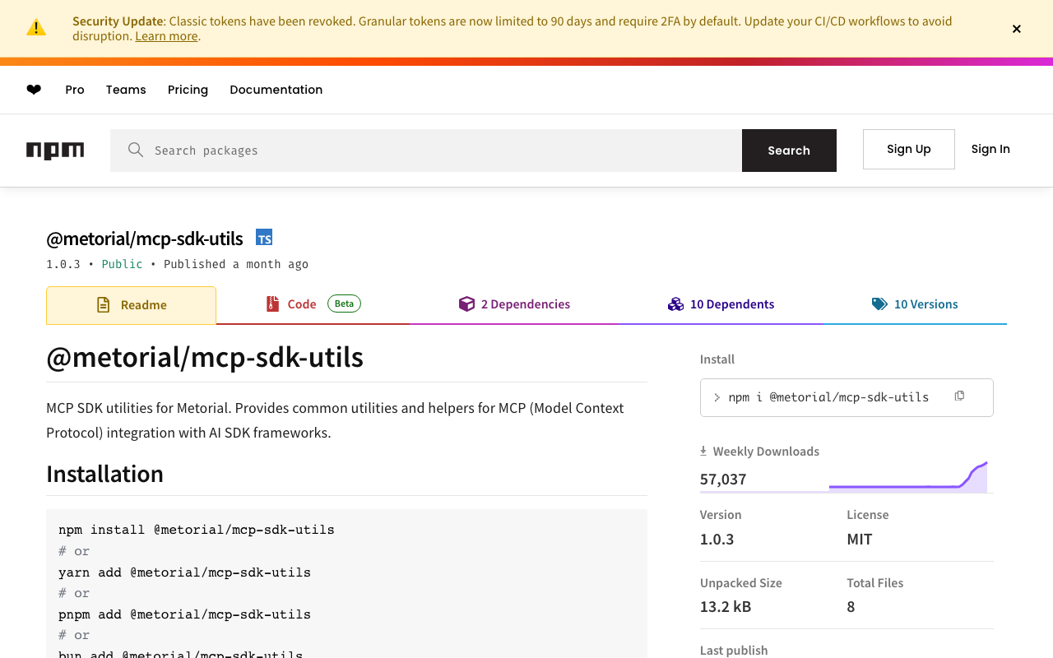
Task: View the 10 Dependents tab
Action: tap(721, 304)
